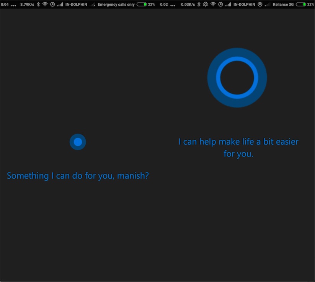Toggle the vibrate mode bell icon
The width and height of the screenshot is (315, 282).
(205, 4)
